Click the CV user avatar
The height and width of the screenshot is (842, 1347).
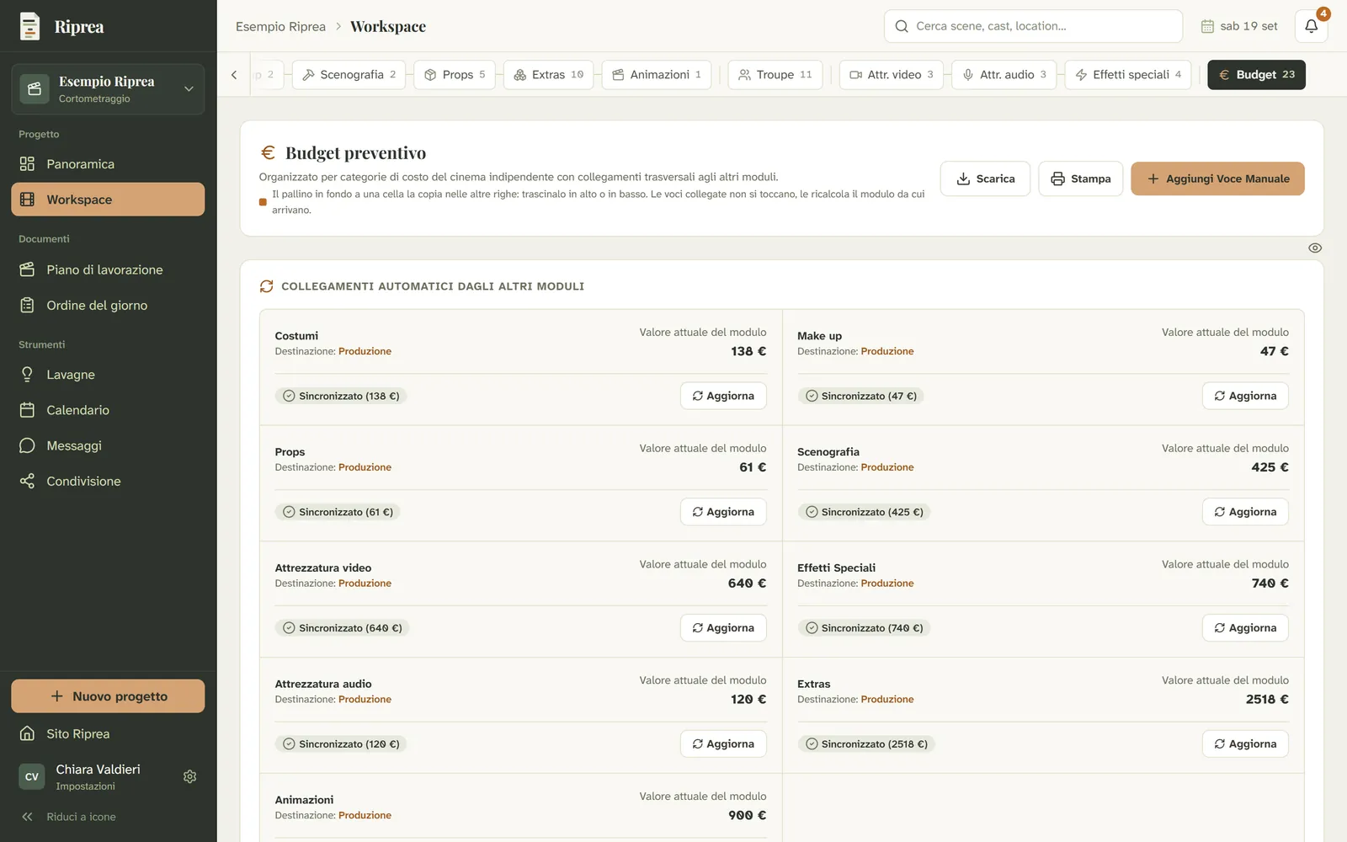click(x=32, y=776)
